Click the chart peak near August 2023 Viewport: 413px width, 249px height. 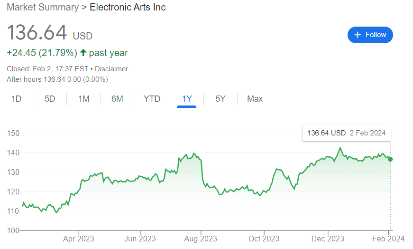tap(194, 153)
